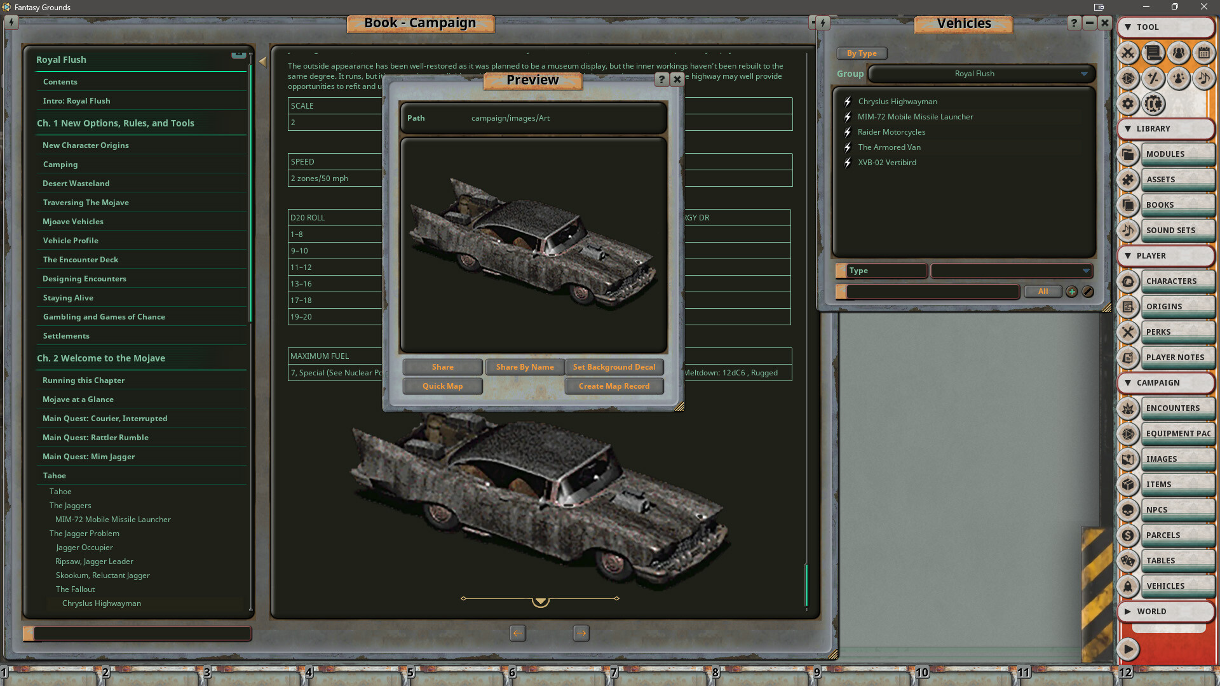
Task: Click the All filter button in Vehicles window
Action: pos(1043,292)
